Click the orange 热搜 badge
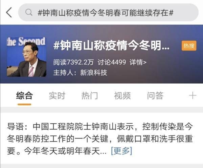The height and width of the screenshot is (168, 203). click(x=189, y=46)
